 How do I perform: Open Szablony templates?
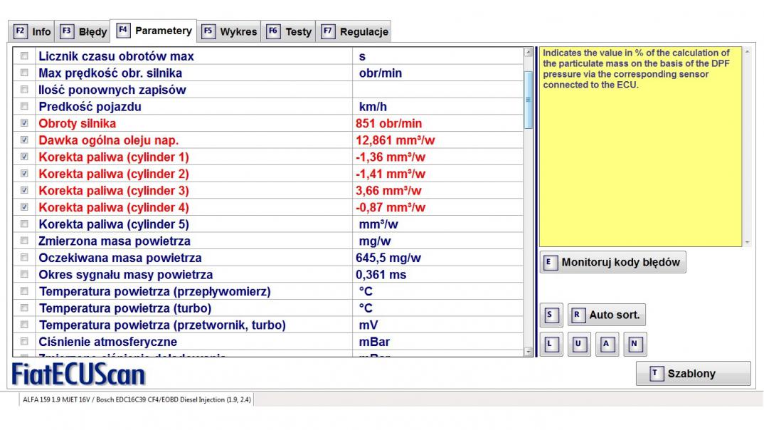[693, 374]
